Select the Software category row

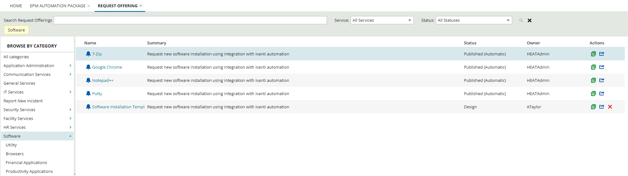(x=37, y=136)
